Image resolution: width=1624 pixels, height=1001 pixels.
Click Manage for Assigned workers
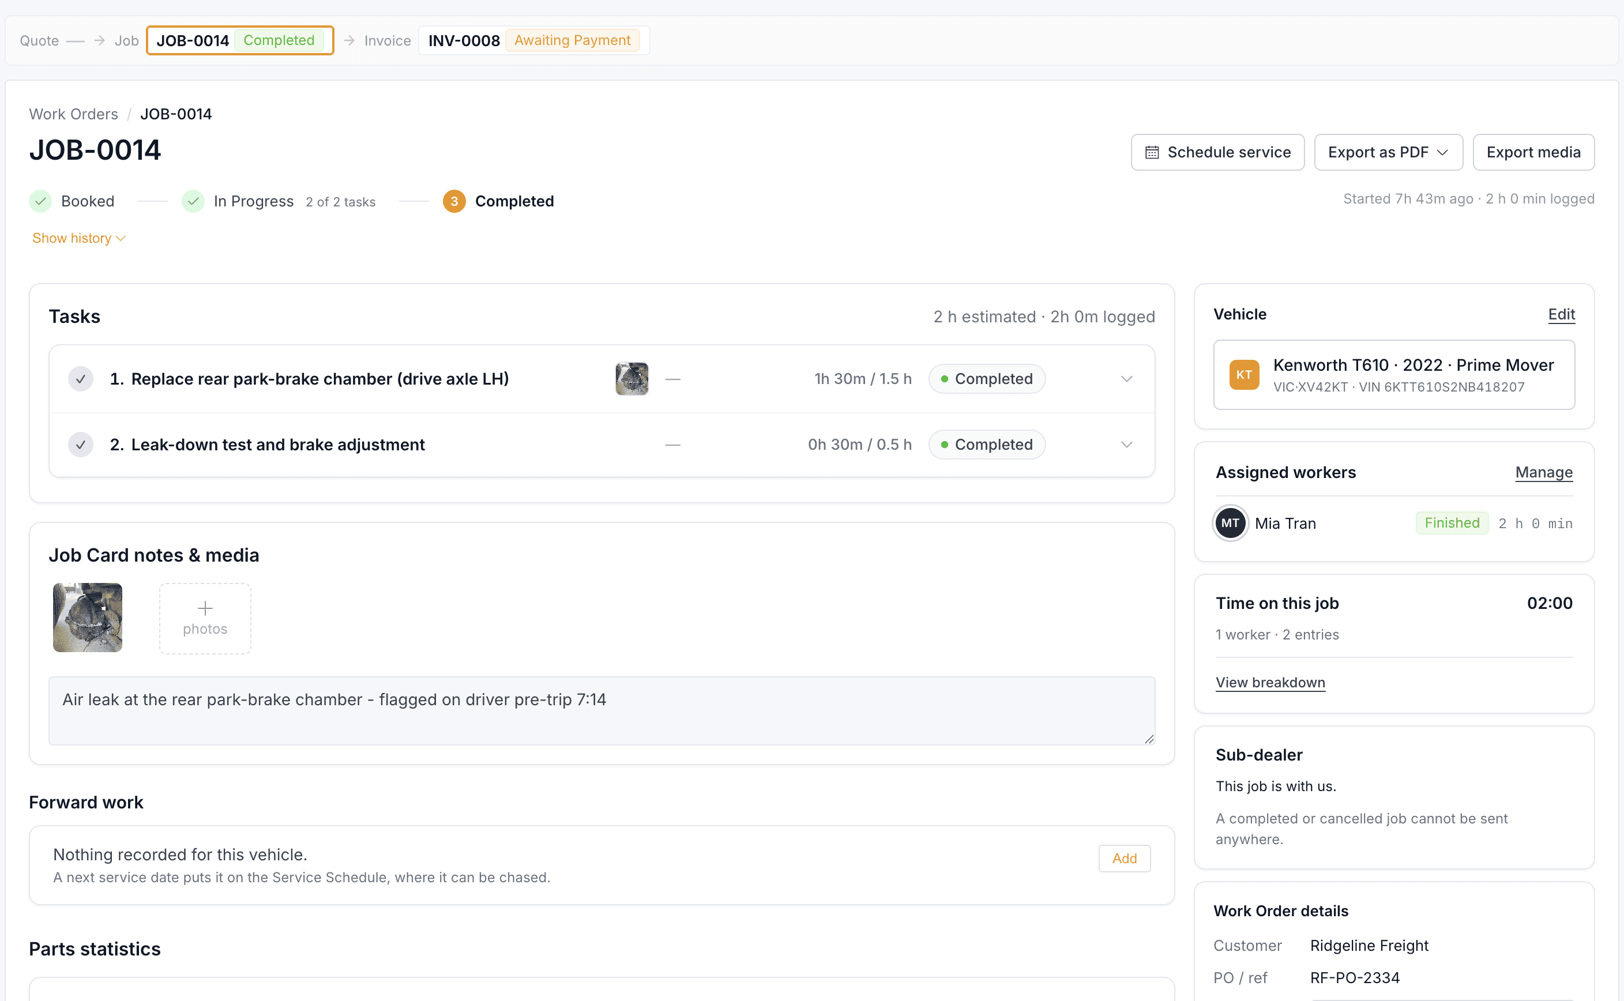click(x=1544, y=473)
